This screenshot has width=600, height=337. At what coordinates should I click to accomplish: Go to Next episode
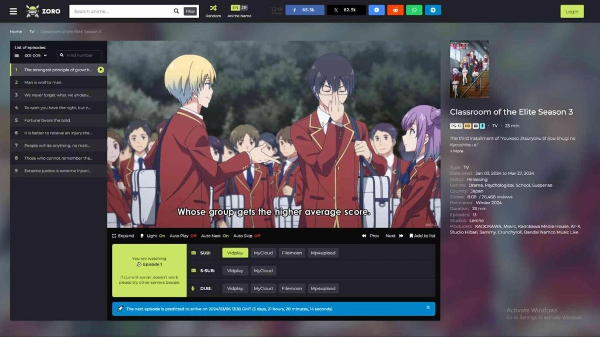point(394,236)
